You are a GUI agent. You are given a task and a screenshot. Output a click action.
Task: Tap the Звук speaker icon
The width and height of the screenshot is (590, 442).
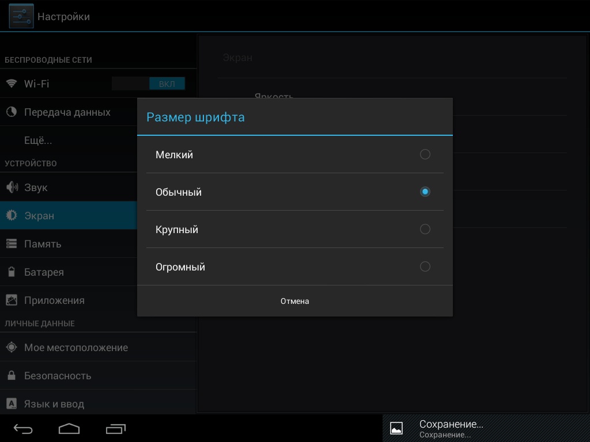pos(12,188)
